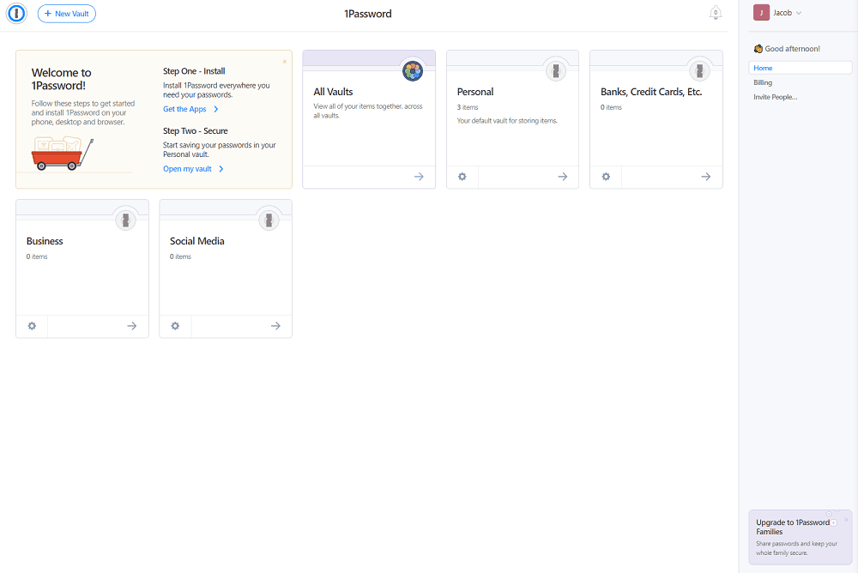Click the Step Two - Secure heading
The image size is (858, 573).
point(196,130)
